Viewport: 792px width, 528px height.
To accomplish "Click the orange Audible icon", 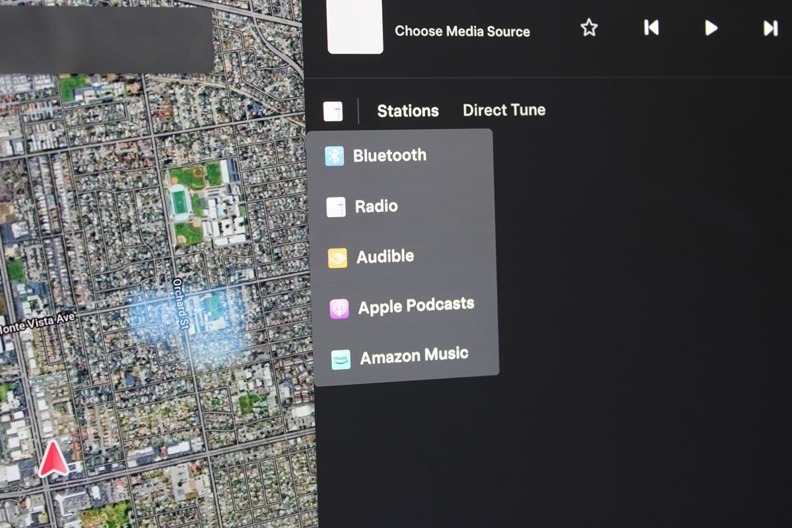I will 337,258.
